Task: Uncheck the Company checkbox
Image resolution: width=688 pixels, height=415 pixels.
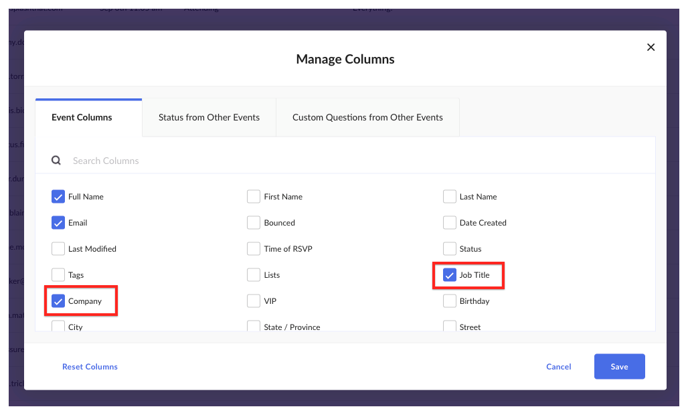Action: (58, 301)
